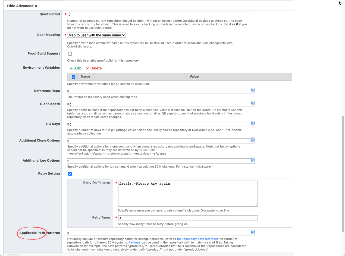345x256 pixels.
Task: Click the Retry On Patterns textarea resize handle
Action: 256,205
